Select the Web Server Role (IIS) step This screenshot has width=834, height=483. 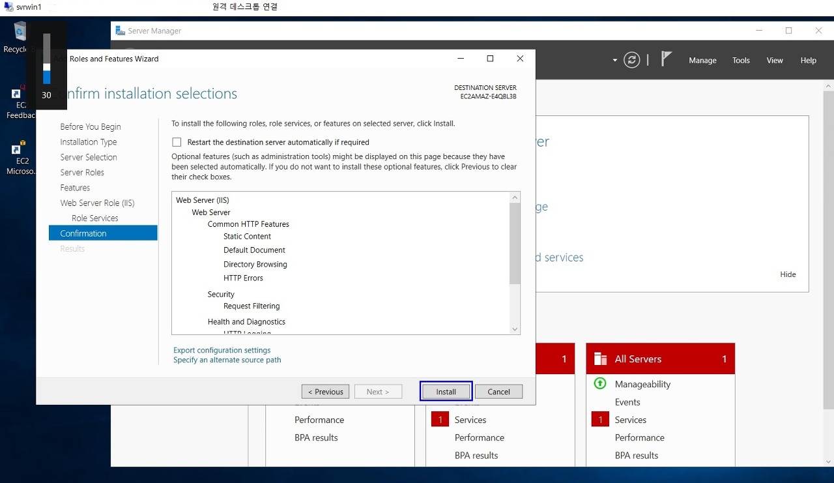click(97, 203)
